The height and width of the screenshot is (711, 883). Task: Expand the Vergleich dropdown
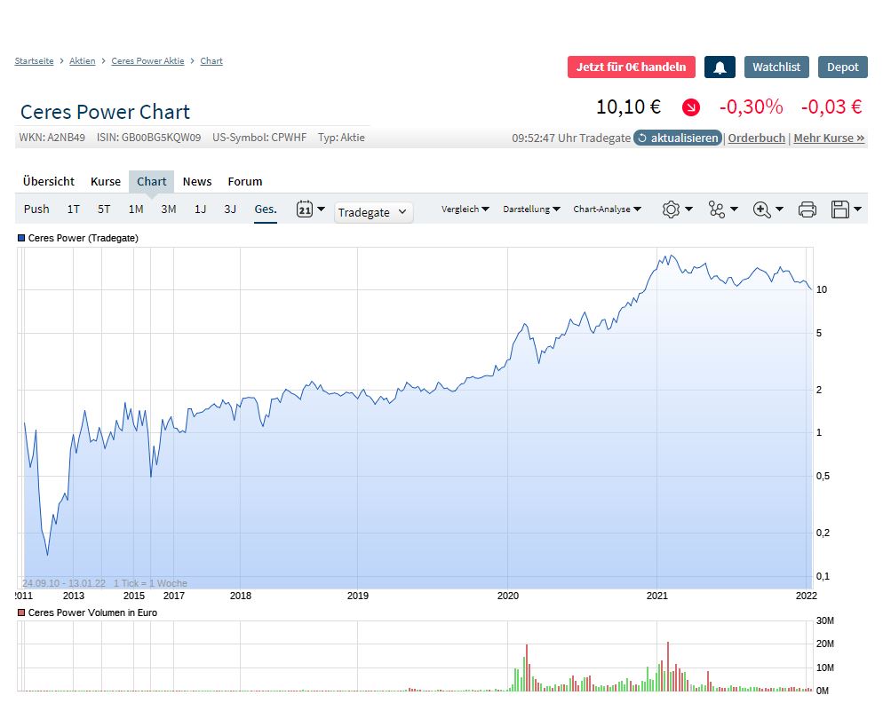[465, 209]
